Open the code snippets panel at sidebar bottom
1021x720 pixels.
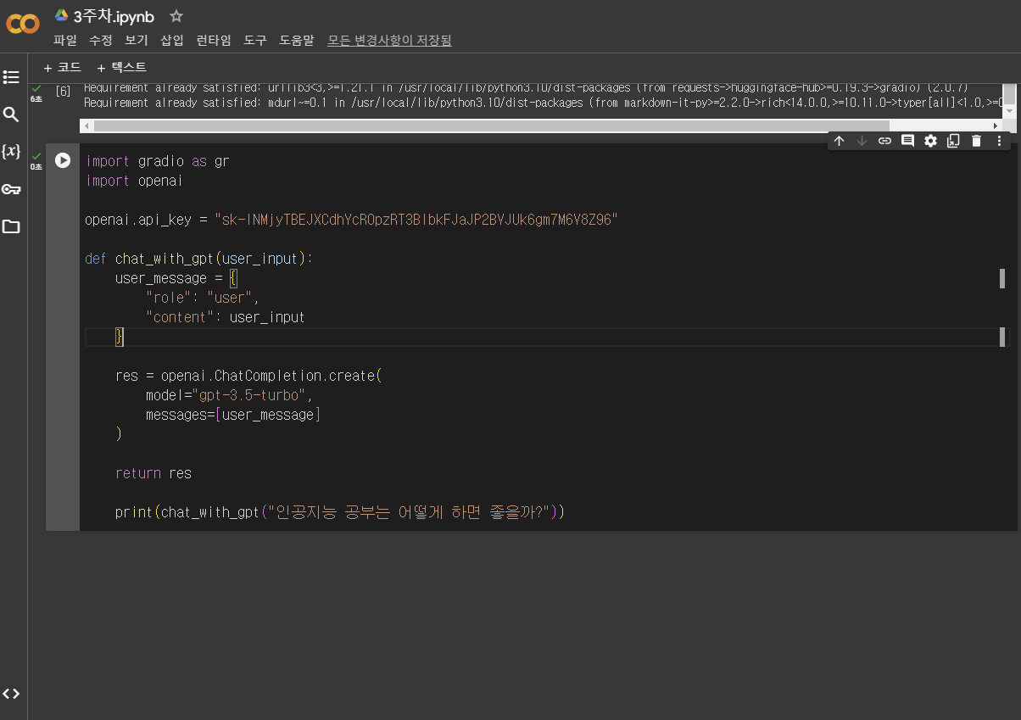point(11,694)
